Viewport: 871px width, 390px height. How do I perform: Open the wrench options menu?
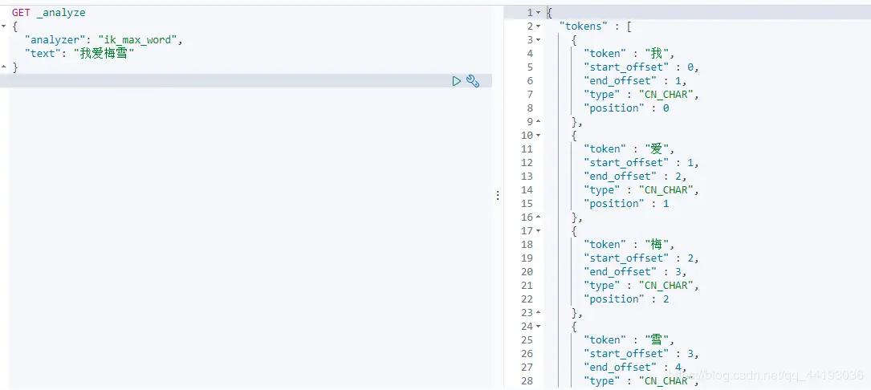[x=473, y=81]
